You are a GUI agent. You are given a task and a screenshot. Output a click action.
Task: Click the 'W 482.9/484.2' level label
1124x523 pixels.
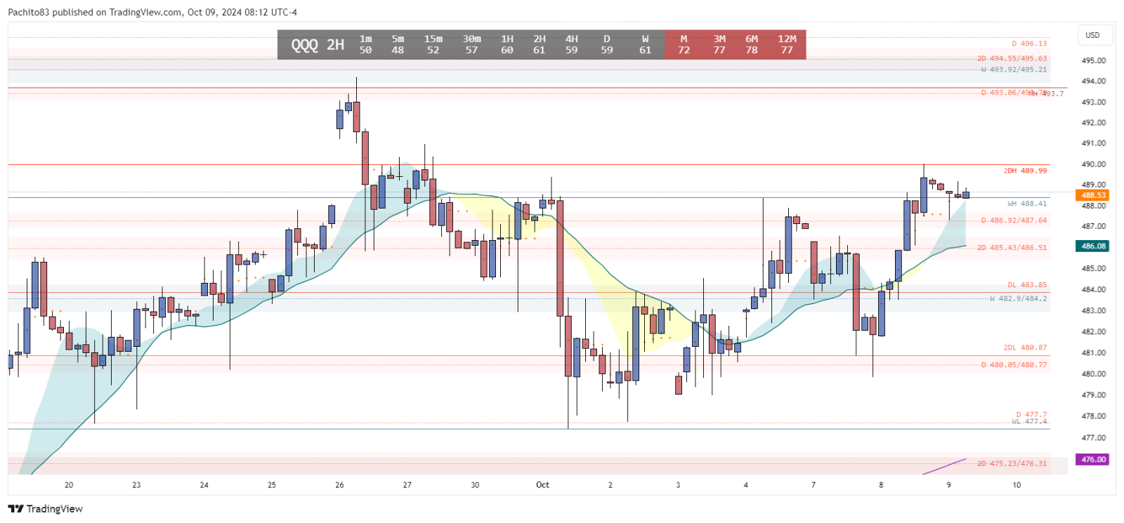click(x=1018, y=298)
